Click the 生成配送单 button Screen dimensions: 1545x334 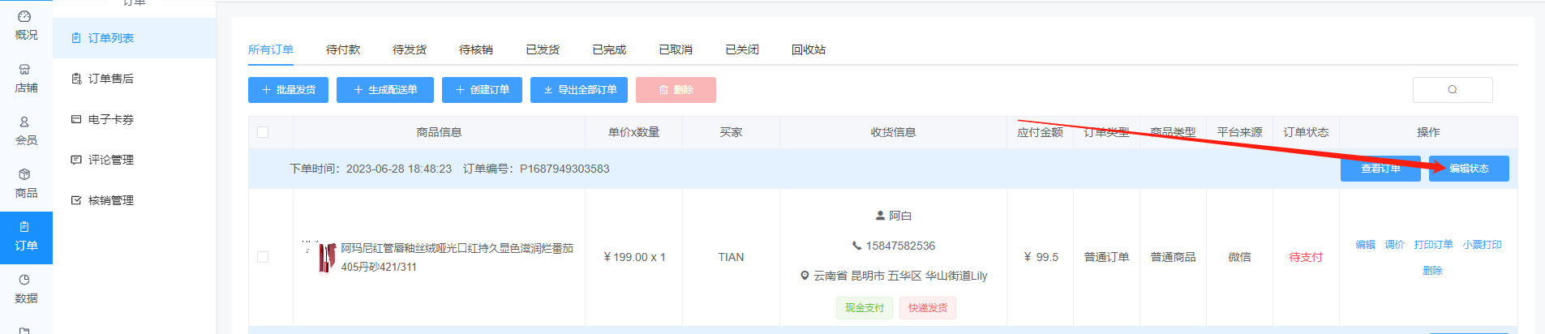385,90
